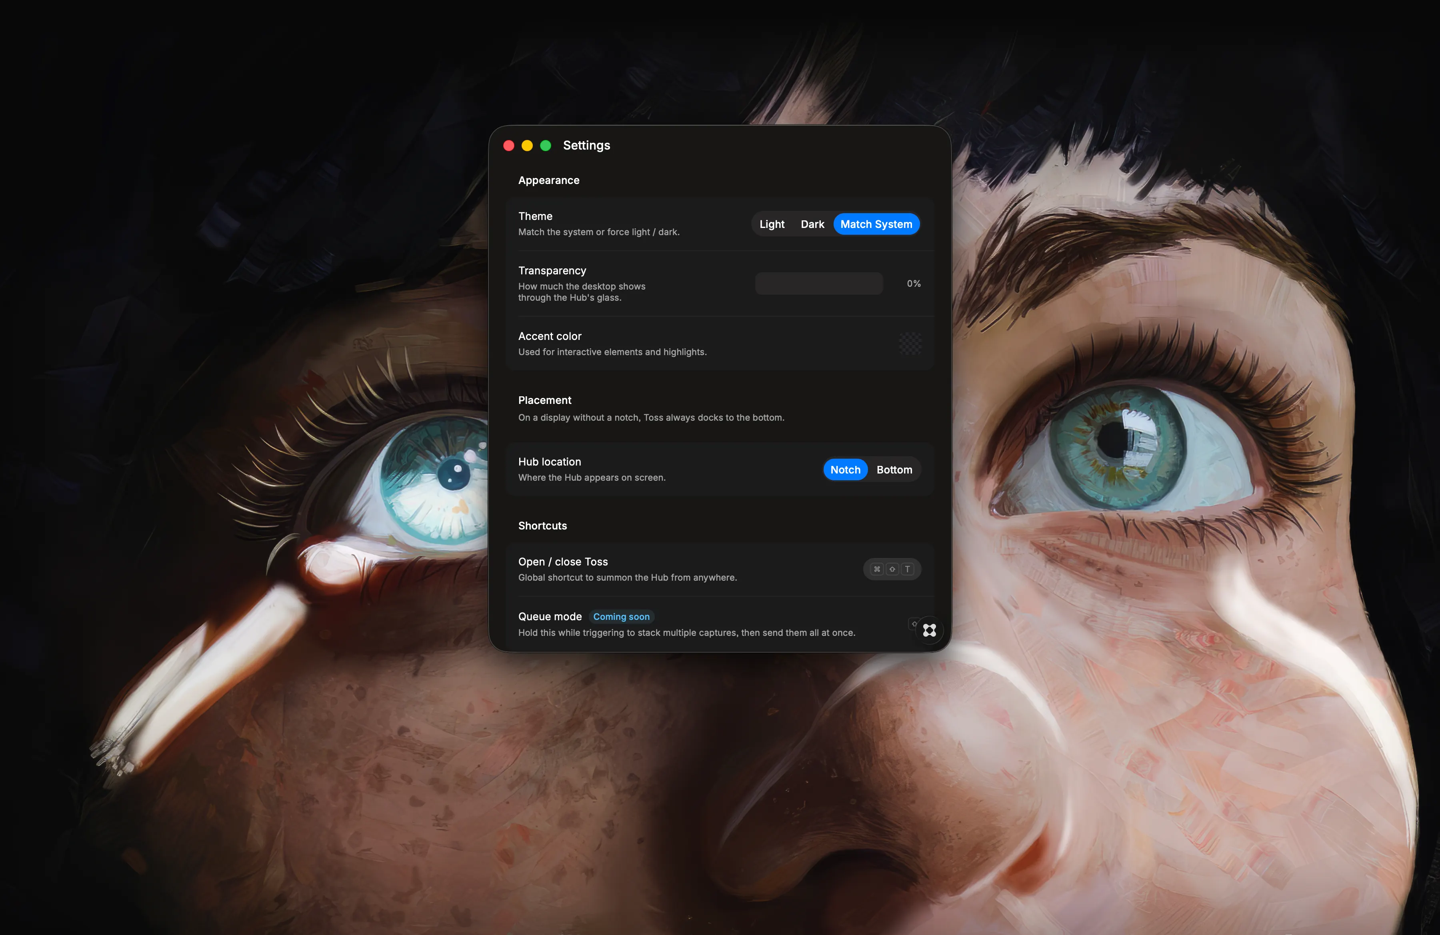This screenshot has width=1440, height=935.
Task: Click the Shortcuts section heading
Action: click(x=543, y=525)
